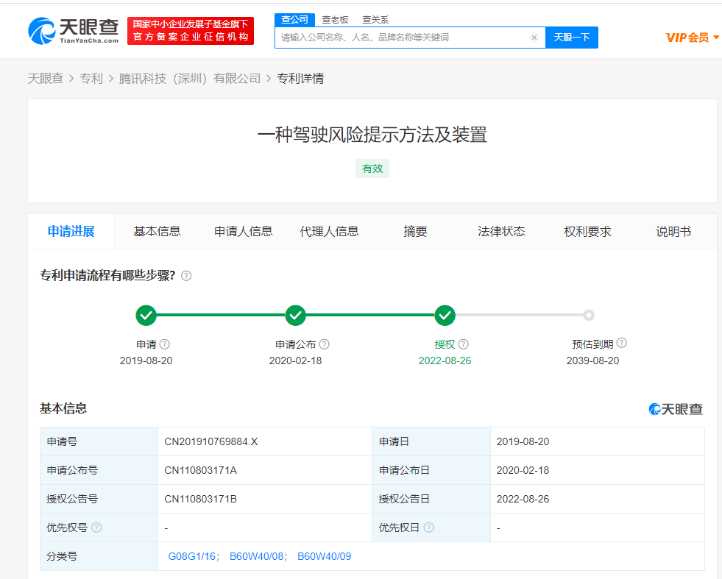The height and width of the screenshot is (579, 722).
Task: Open classification link B60W40/08
Action: [256, 556]
